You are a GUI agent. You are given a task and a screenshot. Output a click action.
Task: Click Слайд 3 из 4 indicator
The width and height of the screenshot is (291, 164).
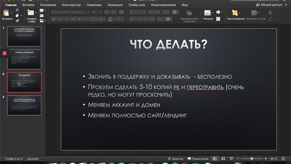click(x=14, y=159)
